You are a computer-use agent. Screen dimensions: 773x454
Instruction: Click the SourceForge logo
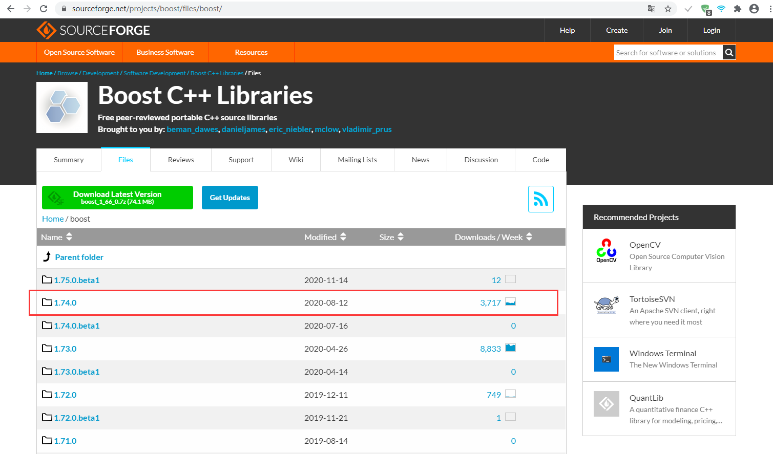tap(93, 30)
